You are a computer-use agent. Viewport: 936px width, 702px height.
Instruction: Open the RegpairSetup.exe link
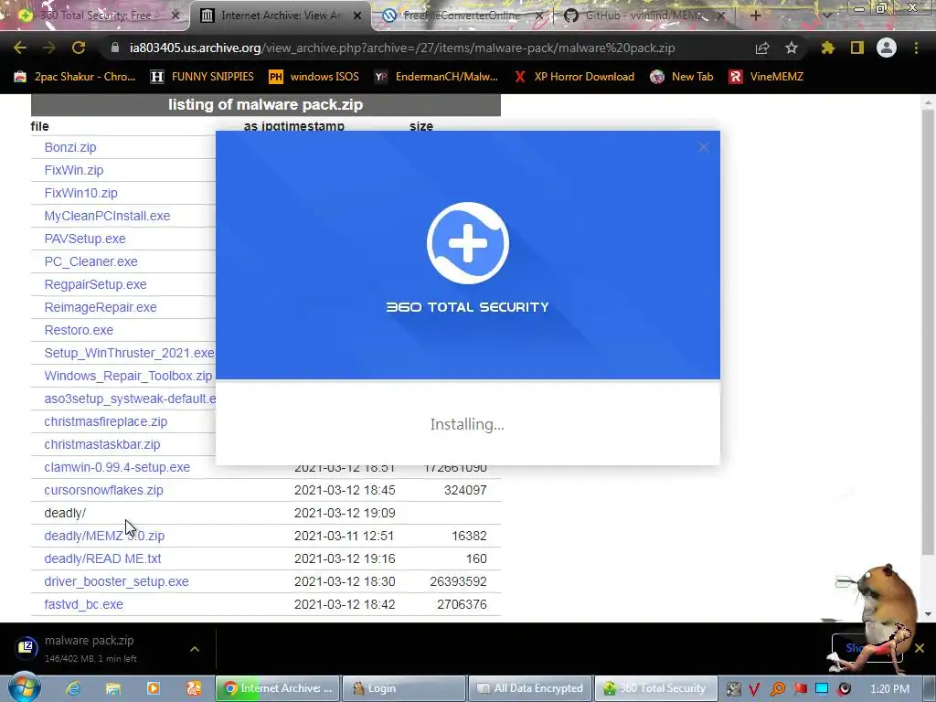click(95, 284)
